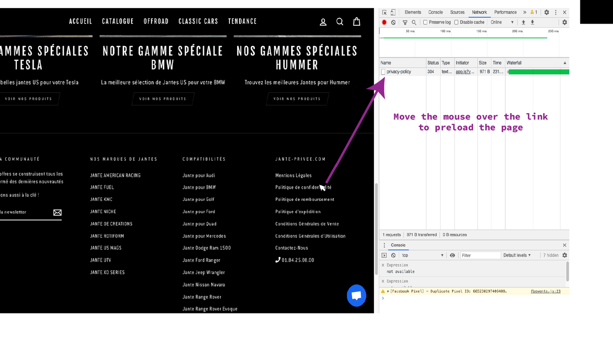This screenshot has height=345, width=613.
Task: Click VOIR NOS PRODUITS under BMW
Action: [163, 99]
